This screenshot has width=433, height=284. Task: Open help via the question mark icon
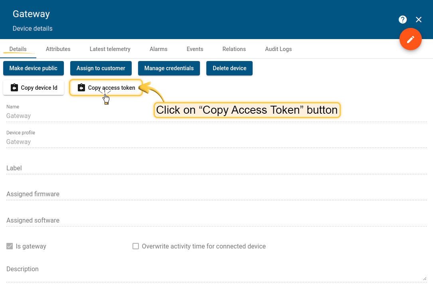[403, 20]
